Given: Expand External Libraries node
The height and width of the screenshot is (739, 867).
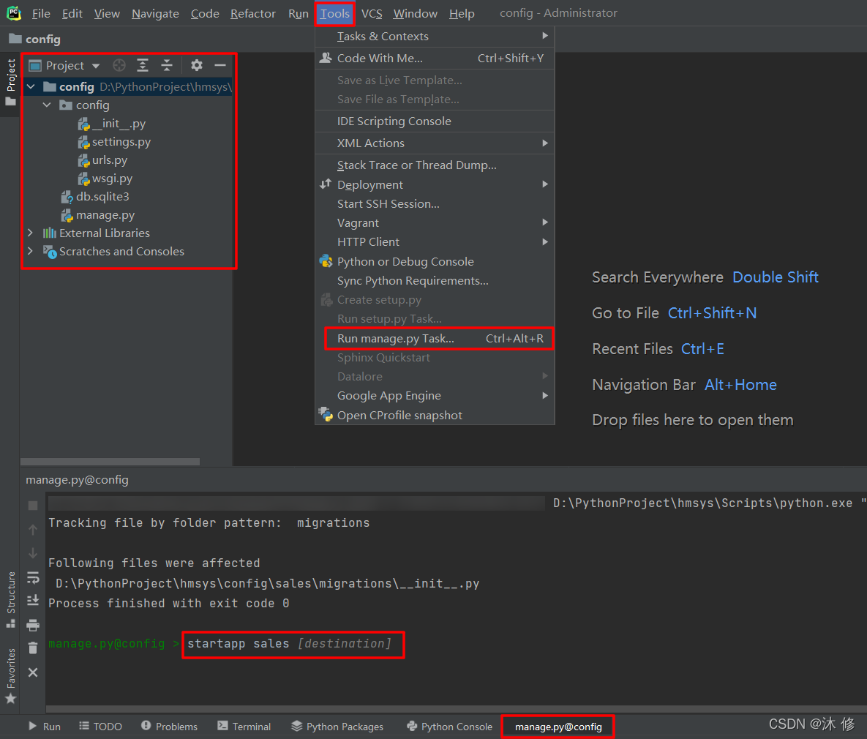Looking at the screenshot, I should point(31,233).
